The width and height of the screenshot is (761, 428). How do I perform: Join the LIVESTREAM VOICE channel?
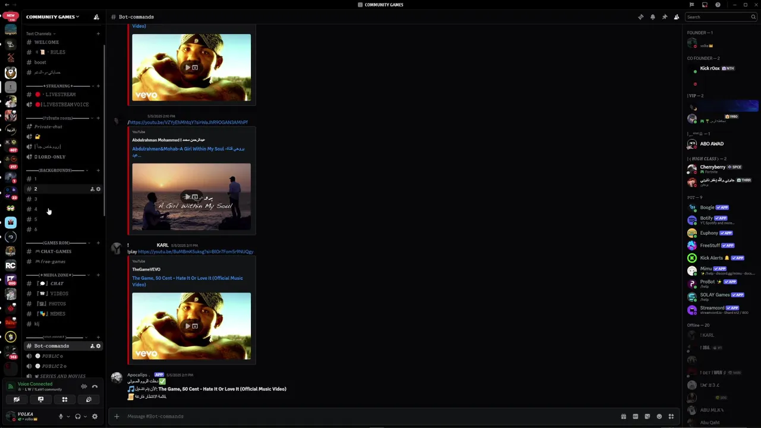pyautogui.click(x=64, y=105)
